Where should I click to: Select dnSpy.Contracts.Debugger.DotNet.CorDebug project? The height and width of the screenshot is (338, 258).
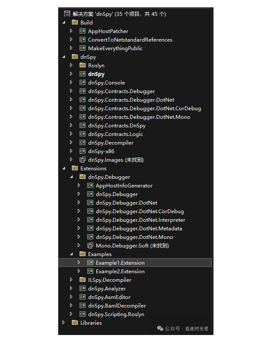(145, 109)
